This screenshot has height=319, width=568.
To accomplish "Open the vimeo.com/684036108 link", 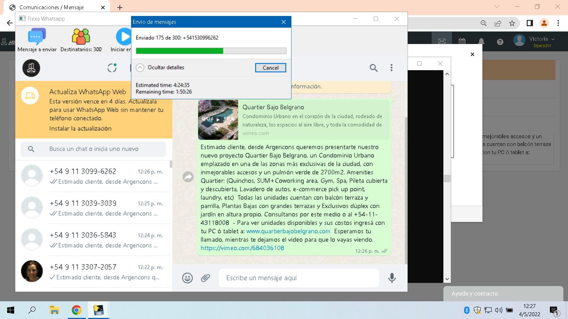I will (x=242, y=248).
